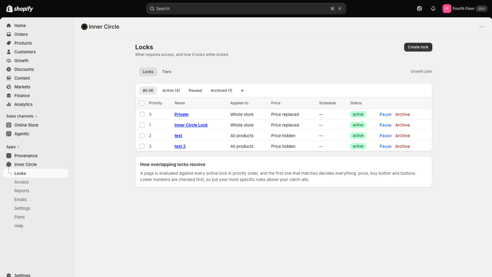Click the Products tag icon
Screen dimensions: 492x277
click(9, 43)
